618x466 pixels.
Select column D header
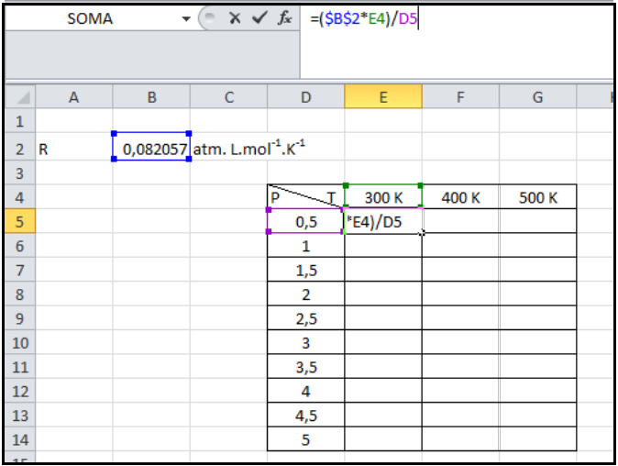click(305, 97)
